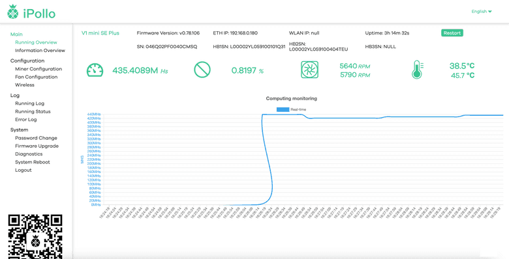Click the fan speed icon
509x259 pixels.
click(x=309, y=70)
